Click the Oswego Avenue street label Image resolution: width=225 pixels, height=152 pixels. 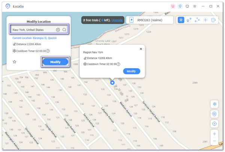click(70, 126)
